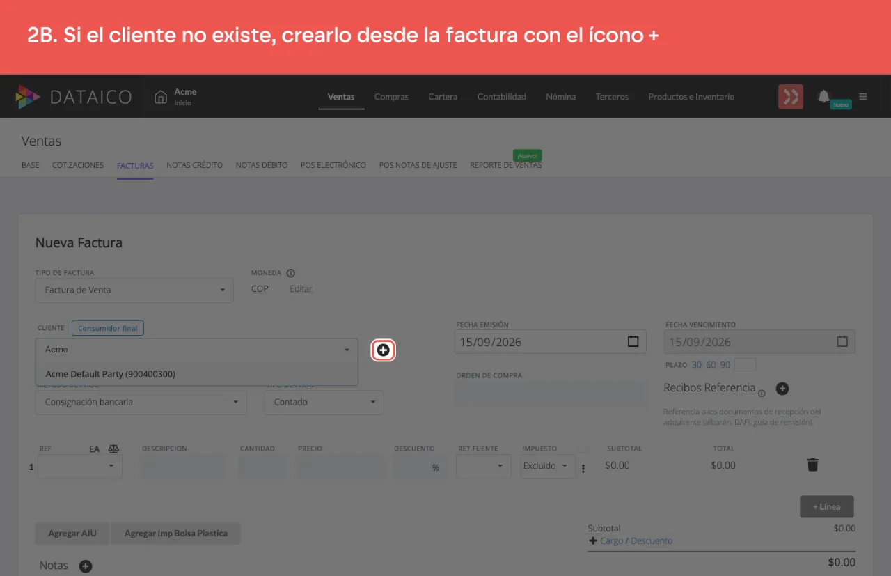Click the Consumidor final button
Viewport: 891px width, 576px height.
pyautogui.click(x=108, y=328)
